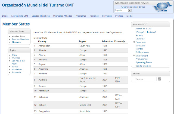Click Algeria in the table
The width and height of the screenshot is (174, 114).
(42, 55)
